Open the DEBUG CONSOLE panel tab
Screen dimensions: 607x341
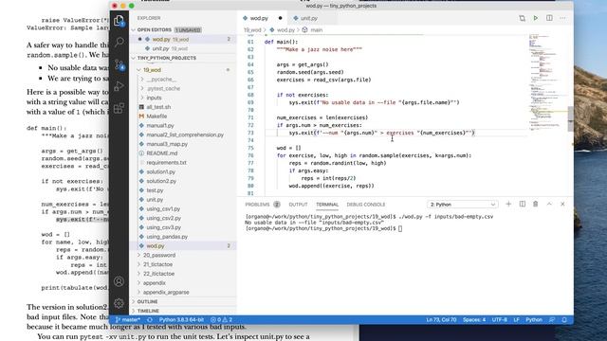pyautogui.click(x=366, y=205)
